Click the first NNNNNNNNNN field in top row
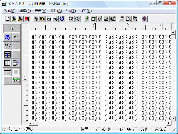 pos(48,37)
